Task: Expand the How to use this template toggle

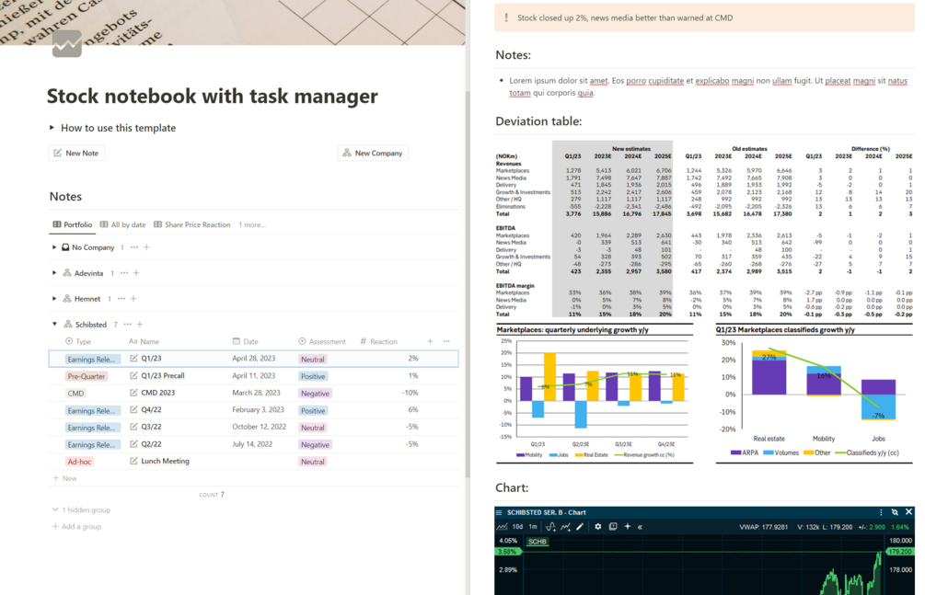Action: (x=52, y=128)
